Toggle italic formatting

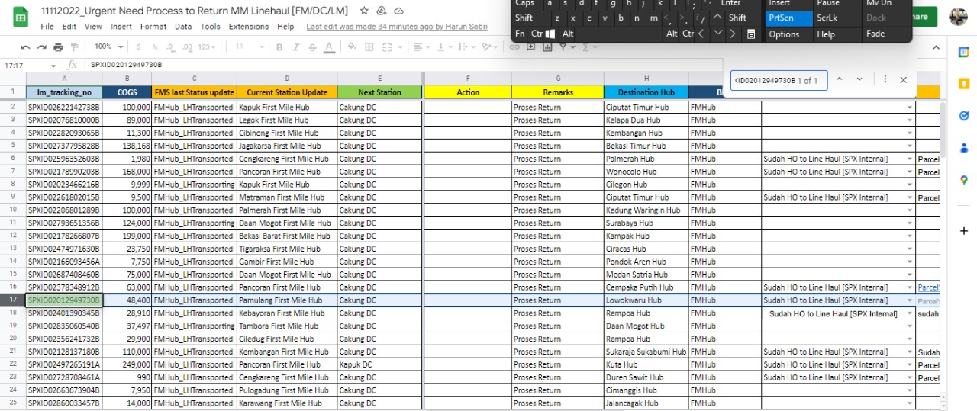(295, 47)
